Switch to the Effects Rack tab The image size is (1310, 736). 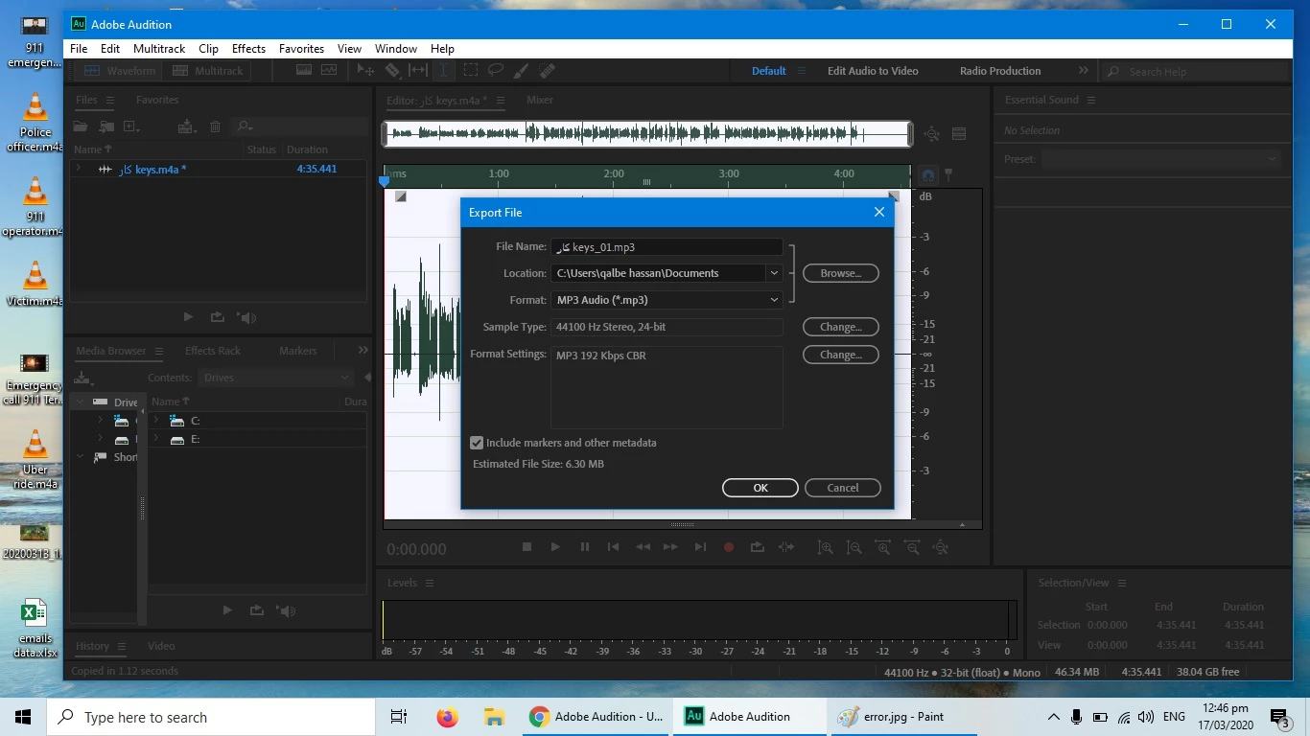pos(213,351)
